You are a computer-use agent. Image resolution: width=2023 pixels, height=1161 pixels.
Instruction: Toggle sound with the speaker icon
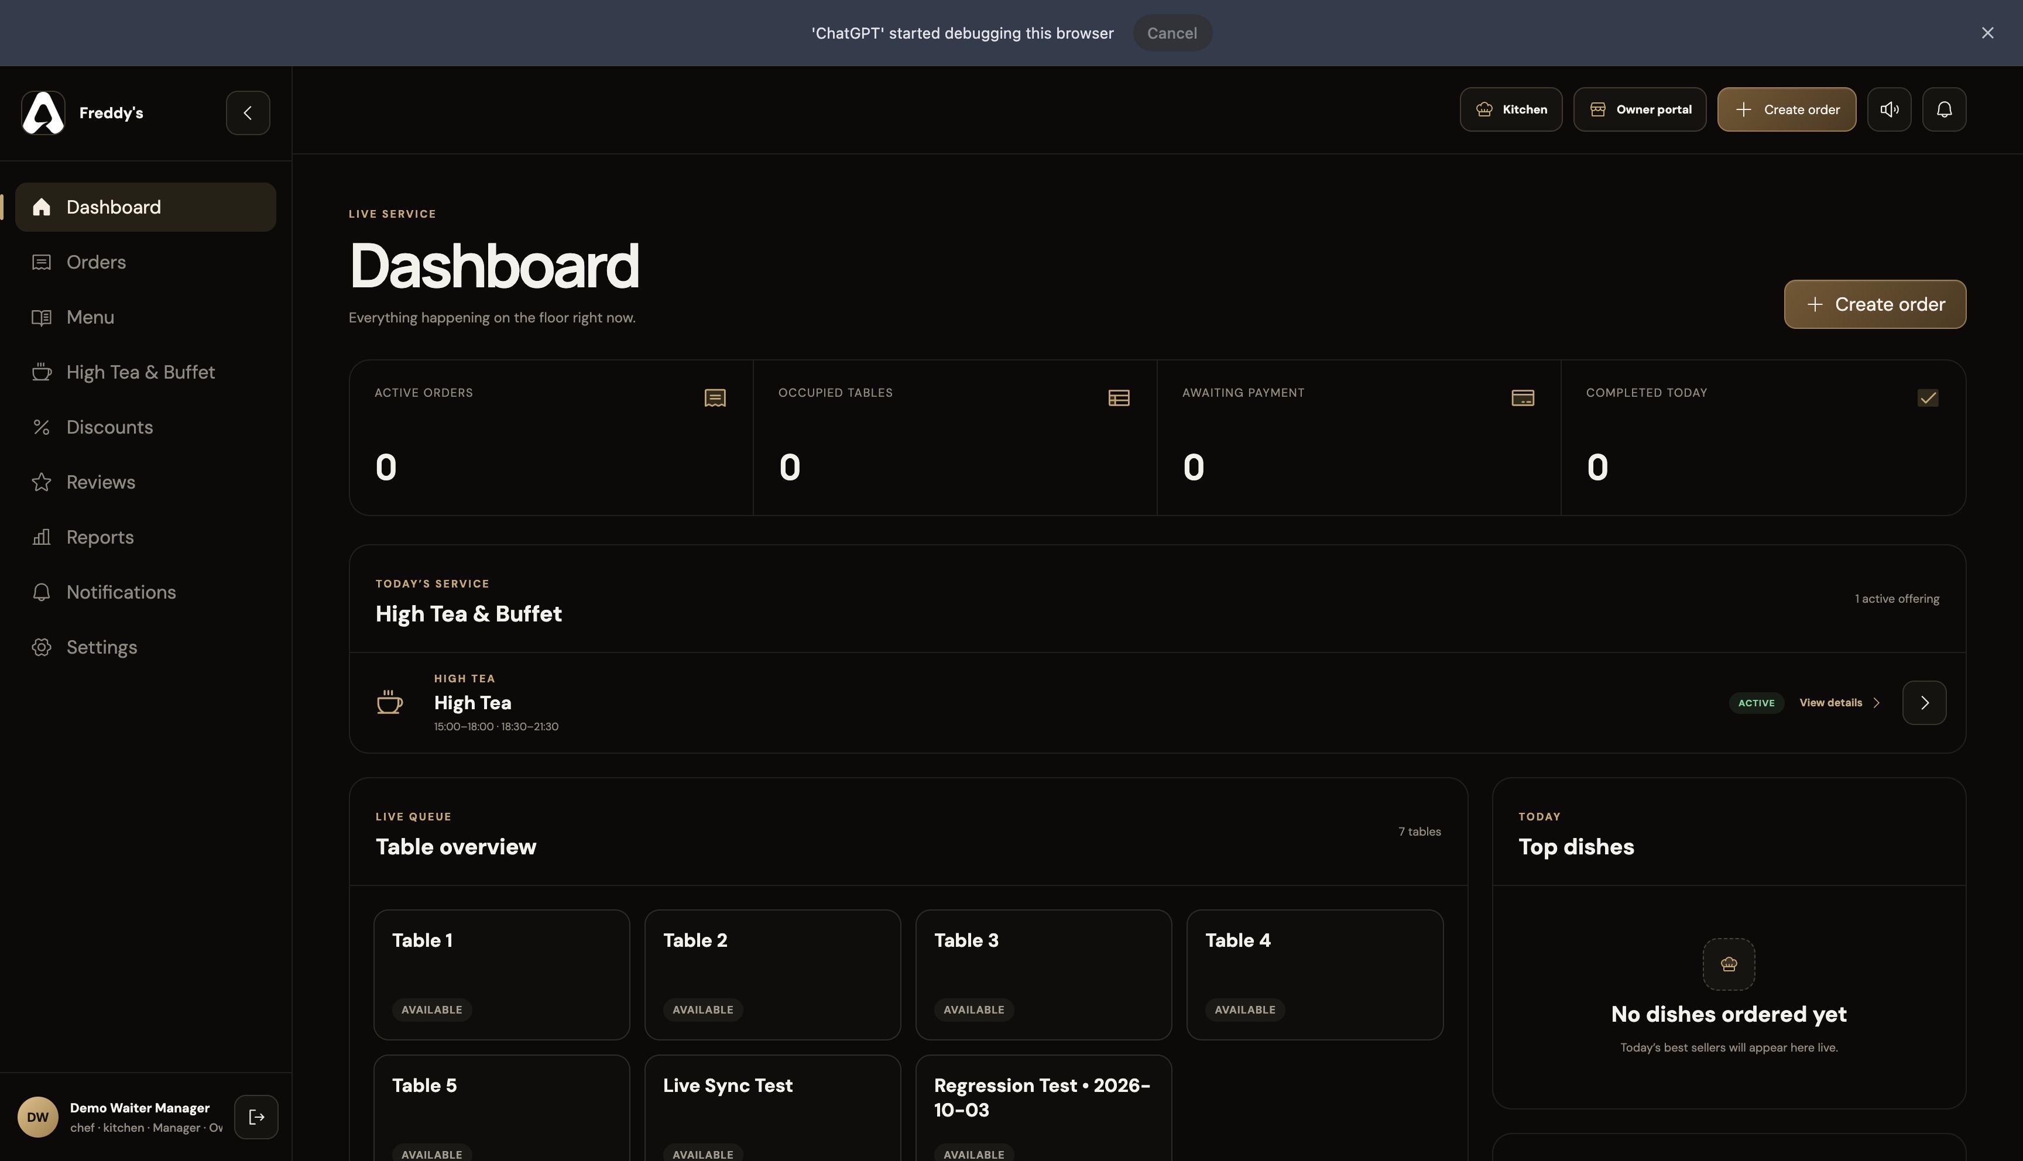[x=1889, y=109]
